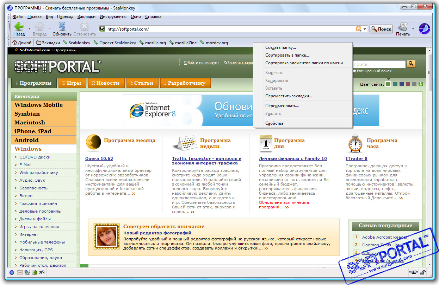The image size is (439, 285).
Task: Select the Christmas tree site theme icon
Action: (421, 84)
